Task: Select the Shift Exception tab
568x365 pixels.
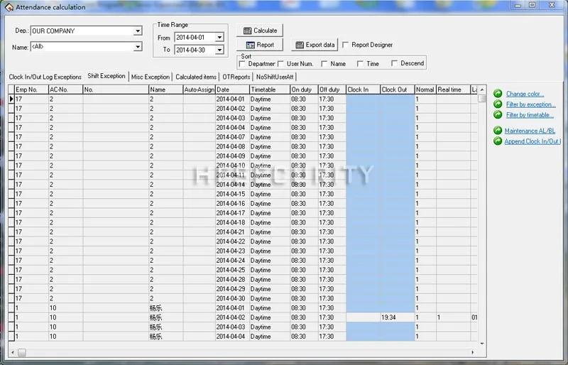Action: point(106,76)
